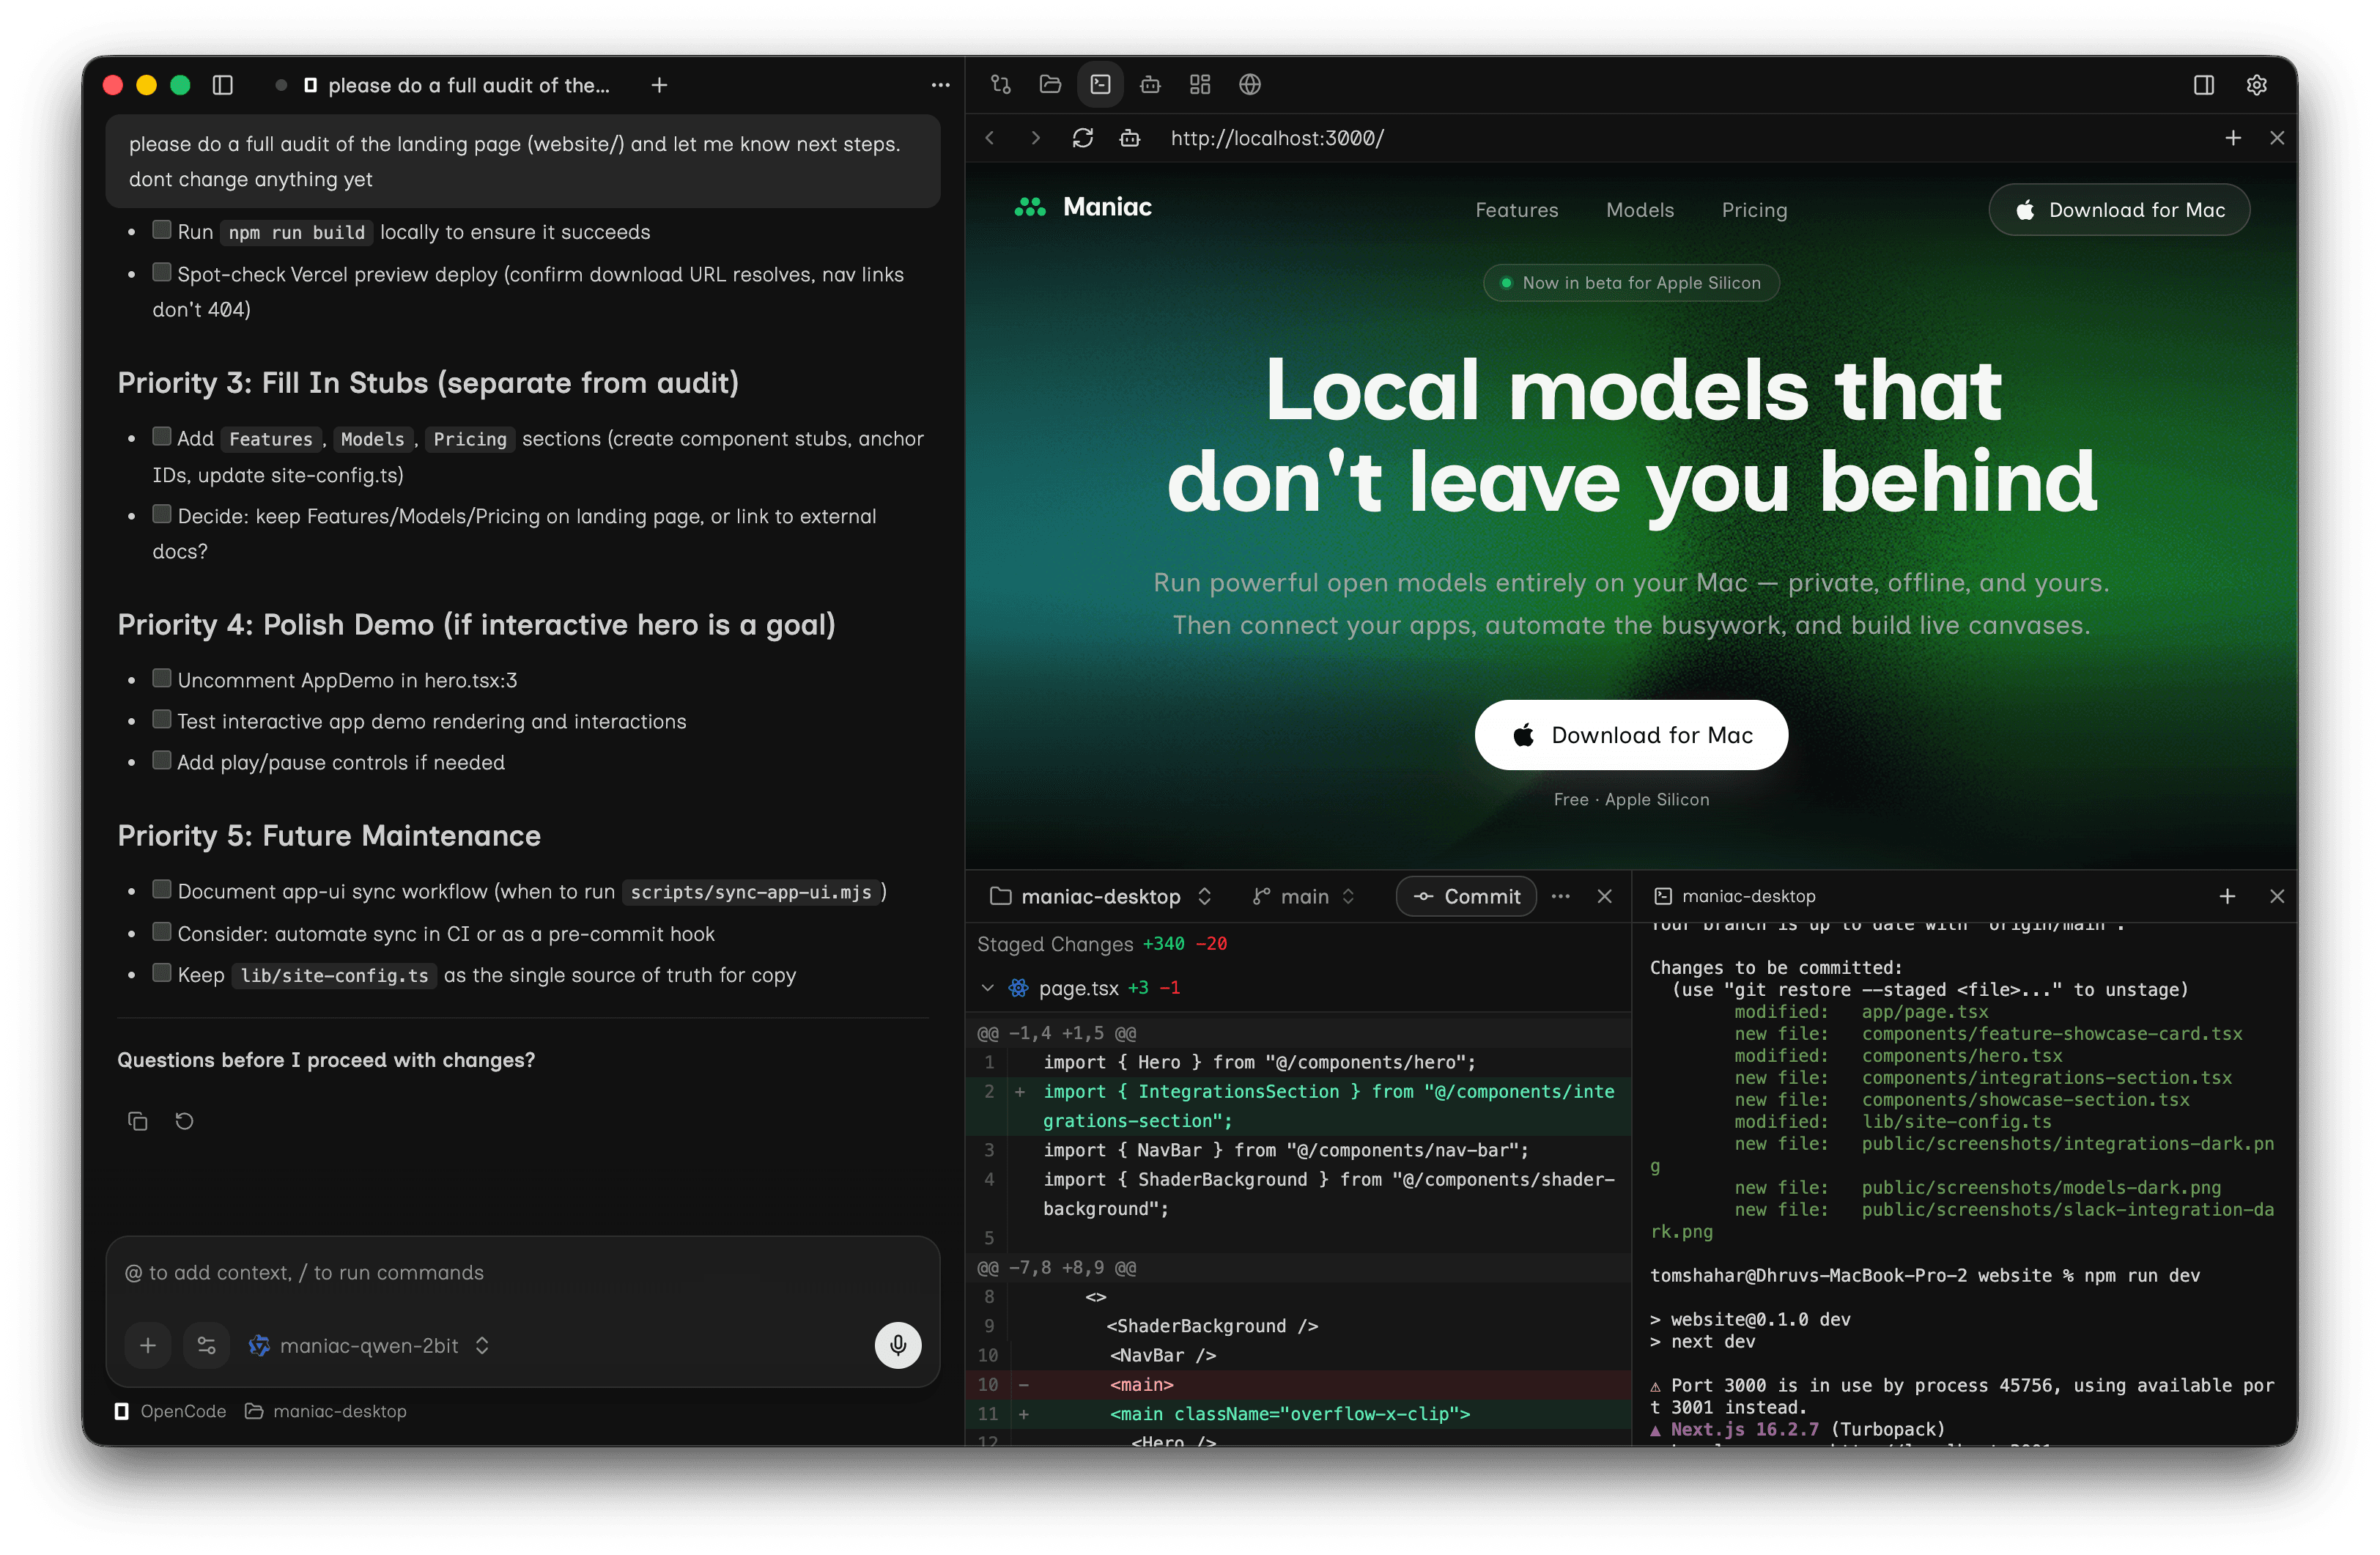Reload the localhost preview page
Image resolution: width=2380 pixels, height=1555 pixels.
1083,138
